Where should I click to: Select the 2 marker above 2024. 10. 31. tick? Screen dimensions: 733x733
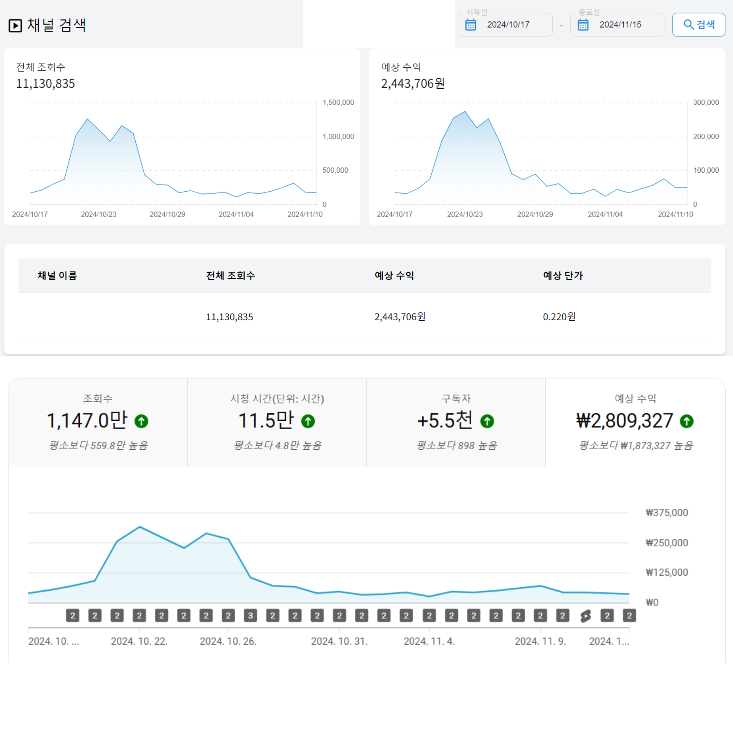(x=340, y=616)
